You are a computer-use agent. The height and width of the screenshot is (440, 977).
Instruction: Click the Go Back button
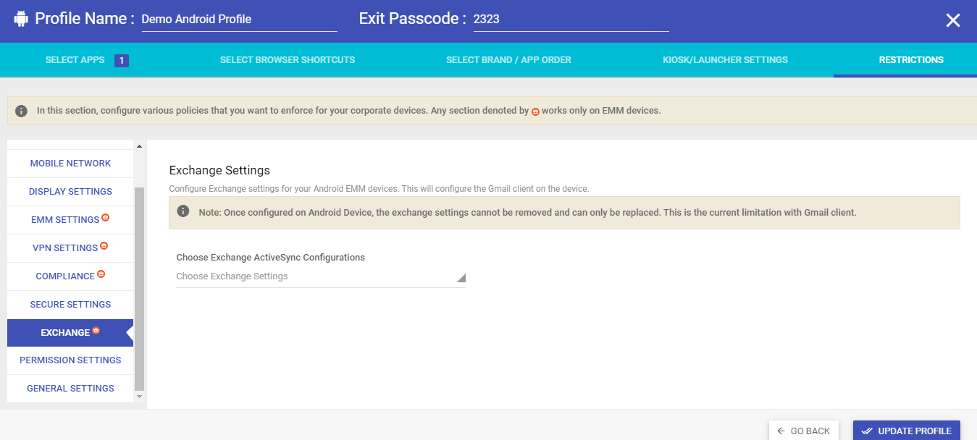click(x=804, y=431)
